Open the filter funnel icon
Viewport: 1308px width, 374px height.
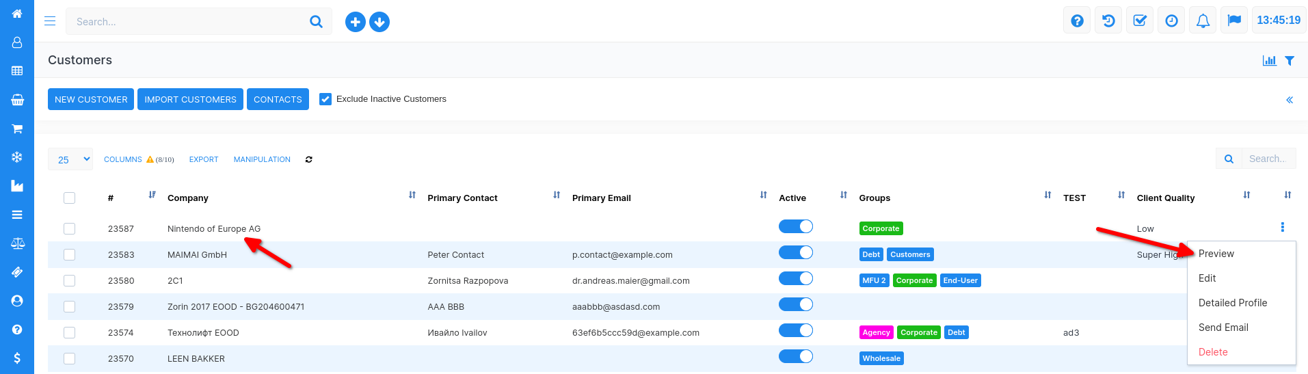click(x=1290, y=61)
